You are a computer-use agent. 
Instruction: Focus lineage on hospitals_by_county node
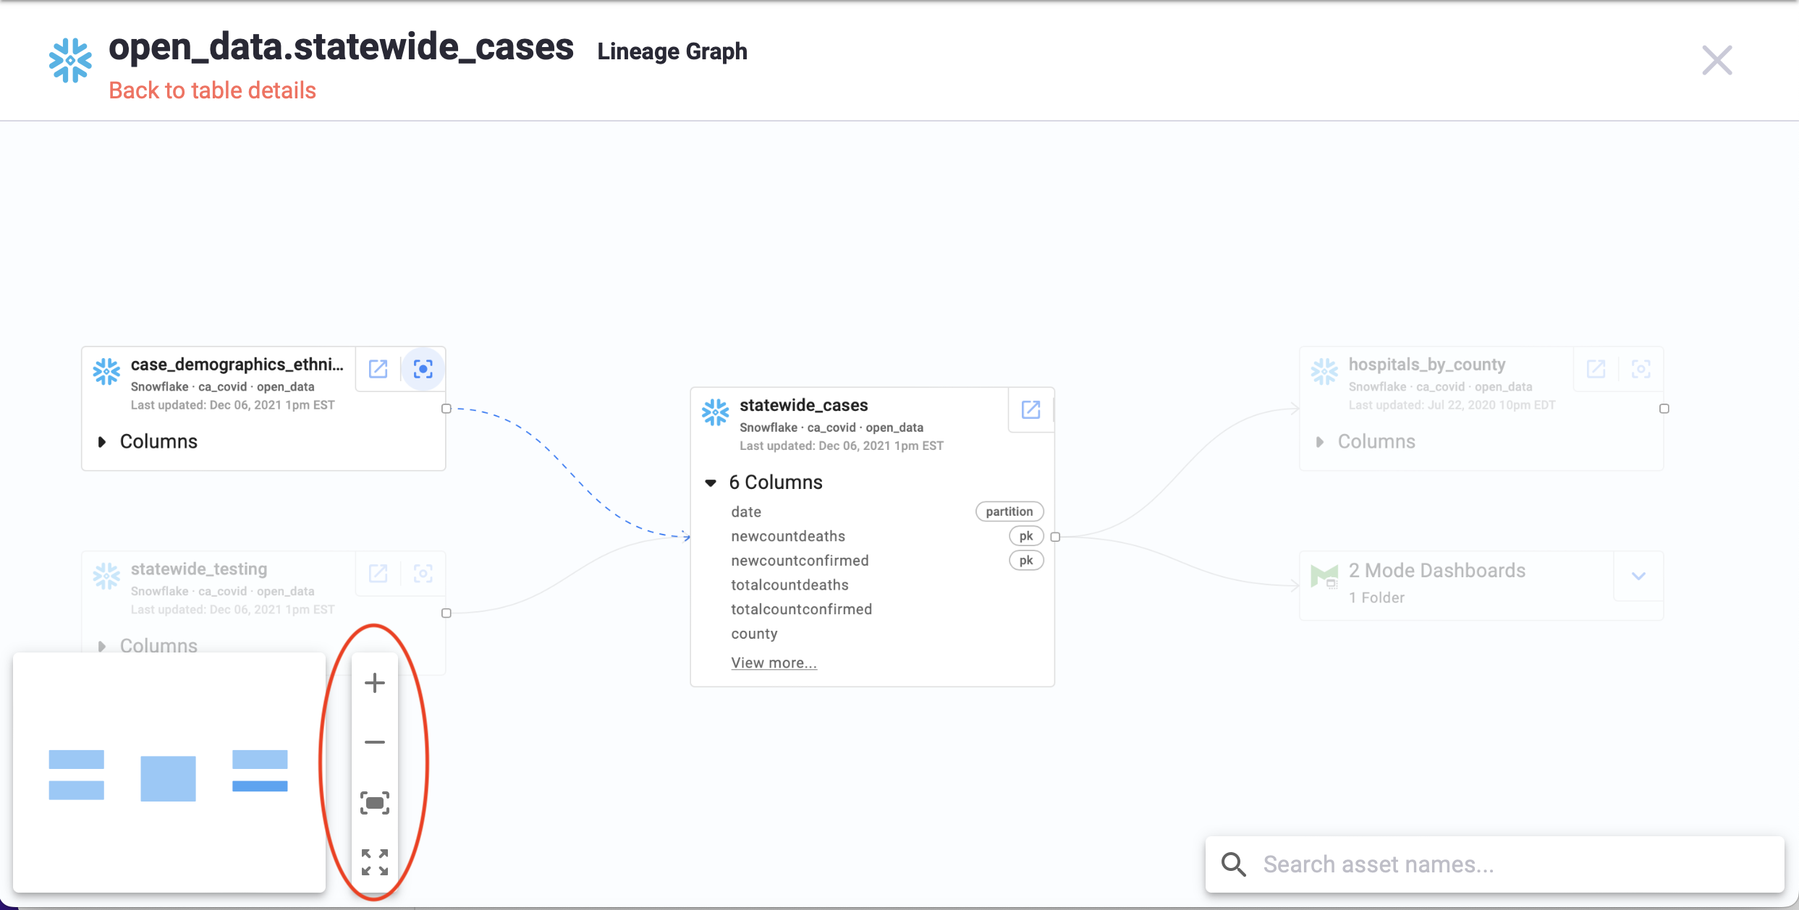(1641, 369)
